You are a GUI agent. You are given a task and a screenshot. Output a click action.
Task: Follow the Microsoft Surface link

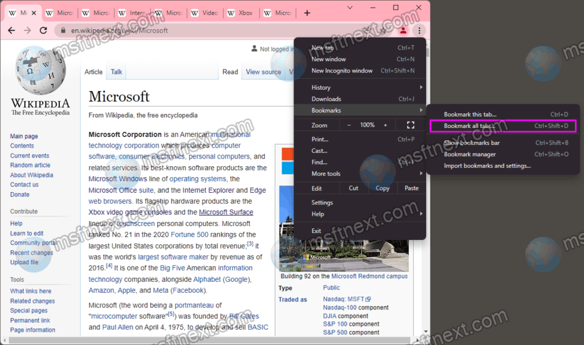pyautogui.click(x=226, y=212)
